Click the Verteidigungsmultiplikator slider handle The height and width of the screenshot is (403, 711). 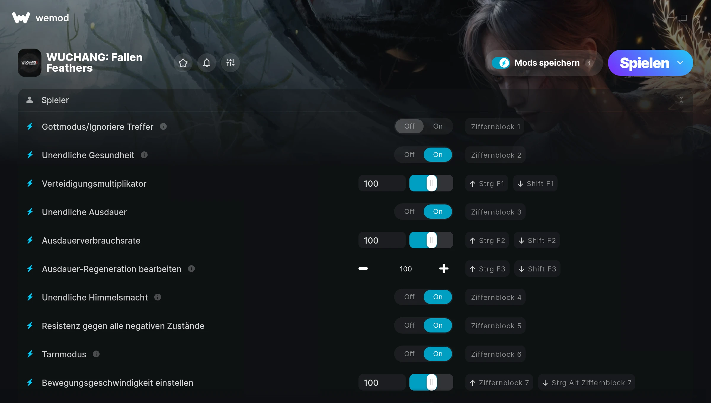(x=432, y=183)
